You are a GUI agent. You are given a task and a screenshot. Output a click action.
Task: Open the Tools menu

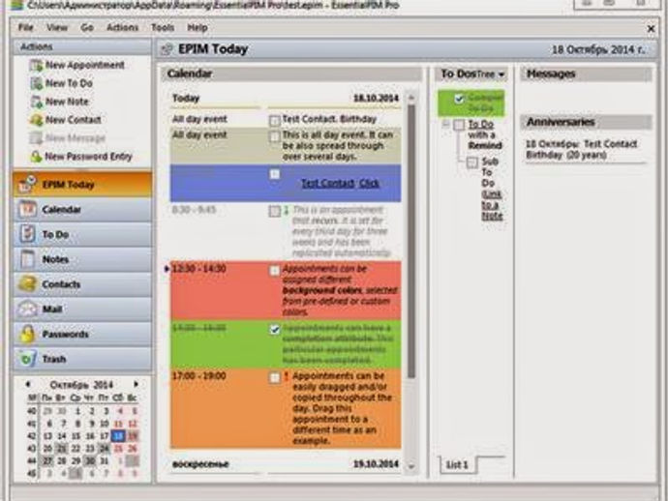click(x=163, y=28)
